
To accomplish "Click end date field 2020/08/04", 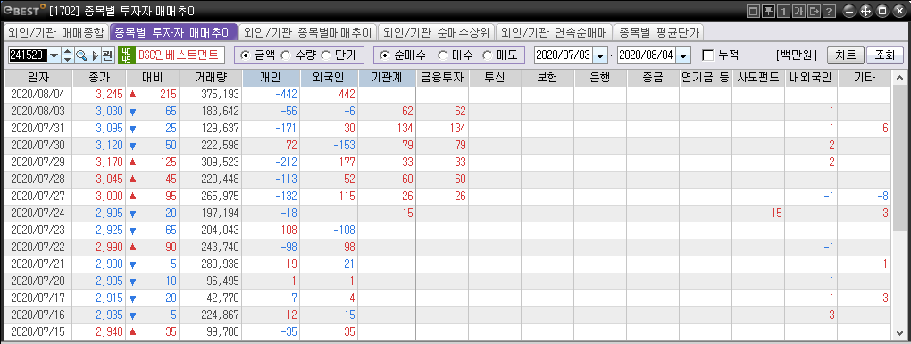I will (x=647, y=55).
